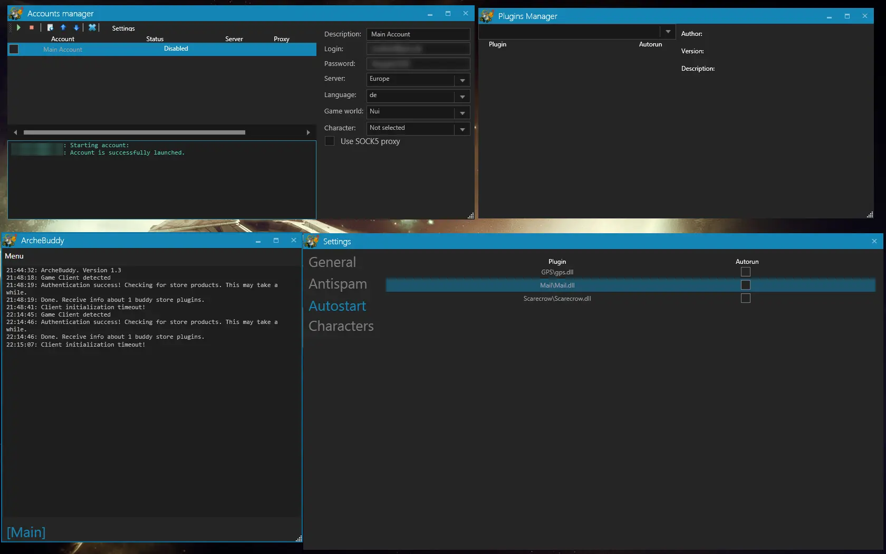This screenshot has width=886, height=554.
Task: Click 'ArcheBuddy. Version 1.3' log line
Action: coord(64,270)
